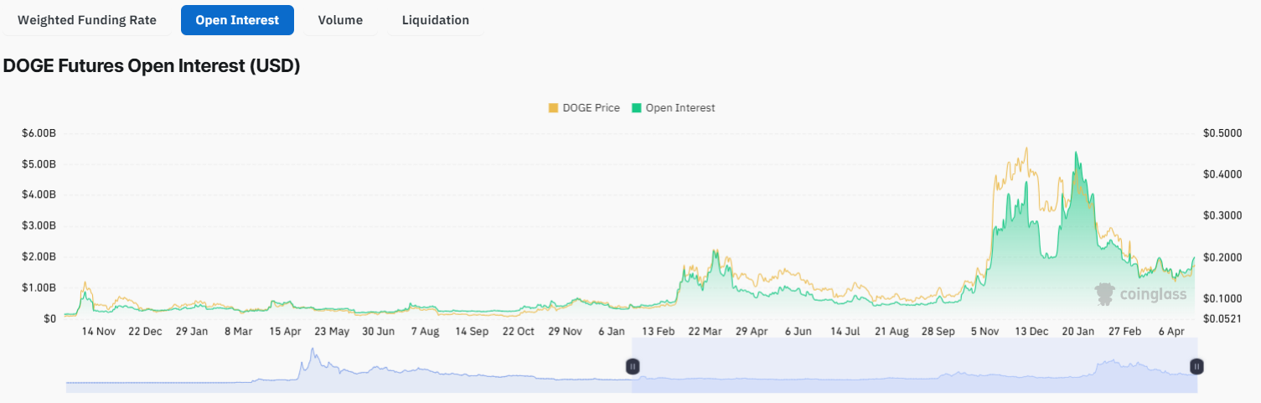The width and height of the screenshot is (1261, 403).
Task: Click the 22 Dec date label
Action: click(145, 332)
